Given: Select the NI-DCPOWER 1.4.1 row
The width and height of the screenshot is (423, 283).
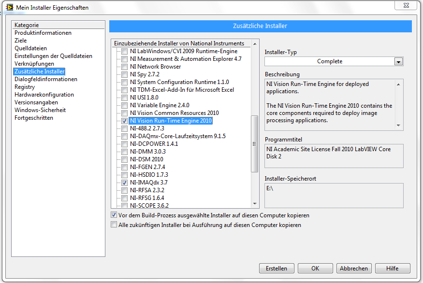Looking at the screenshot, I should [154, 144].
